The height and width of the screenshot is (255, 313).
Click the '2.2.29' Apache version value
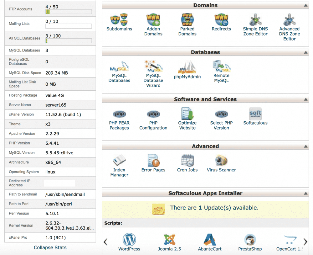pos(52,134)
